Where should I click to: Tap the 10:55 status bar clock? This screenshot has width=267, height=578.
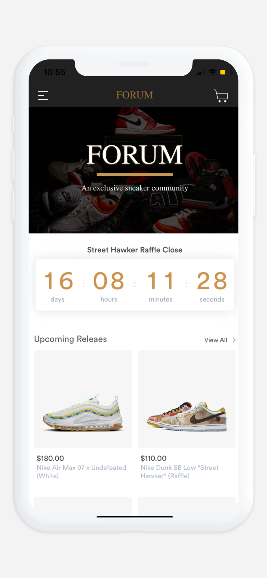click(54, 72)
